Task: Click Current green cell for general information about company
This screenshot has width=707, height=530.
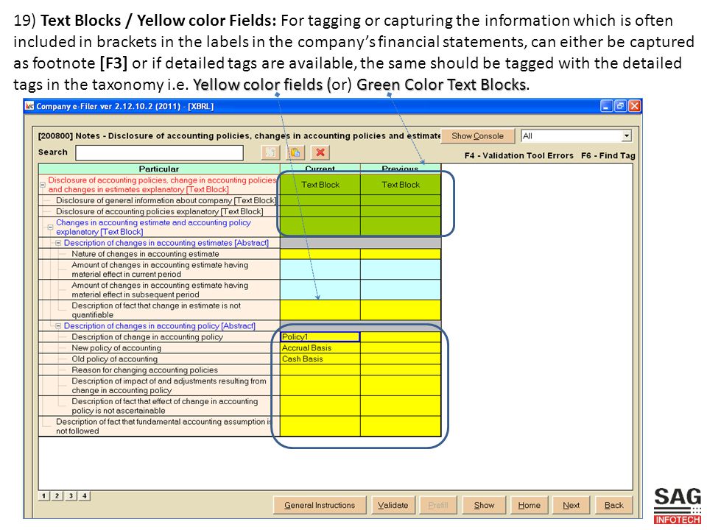Action: pos(320,200)
